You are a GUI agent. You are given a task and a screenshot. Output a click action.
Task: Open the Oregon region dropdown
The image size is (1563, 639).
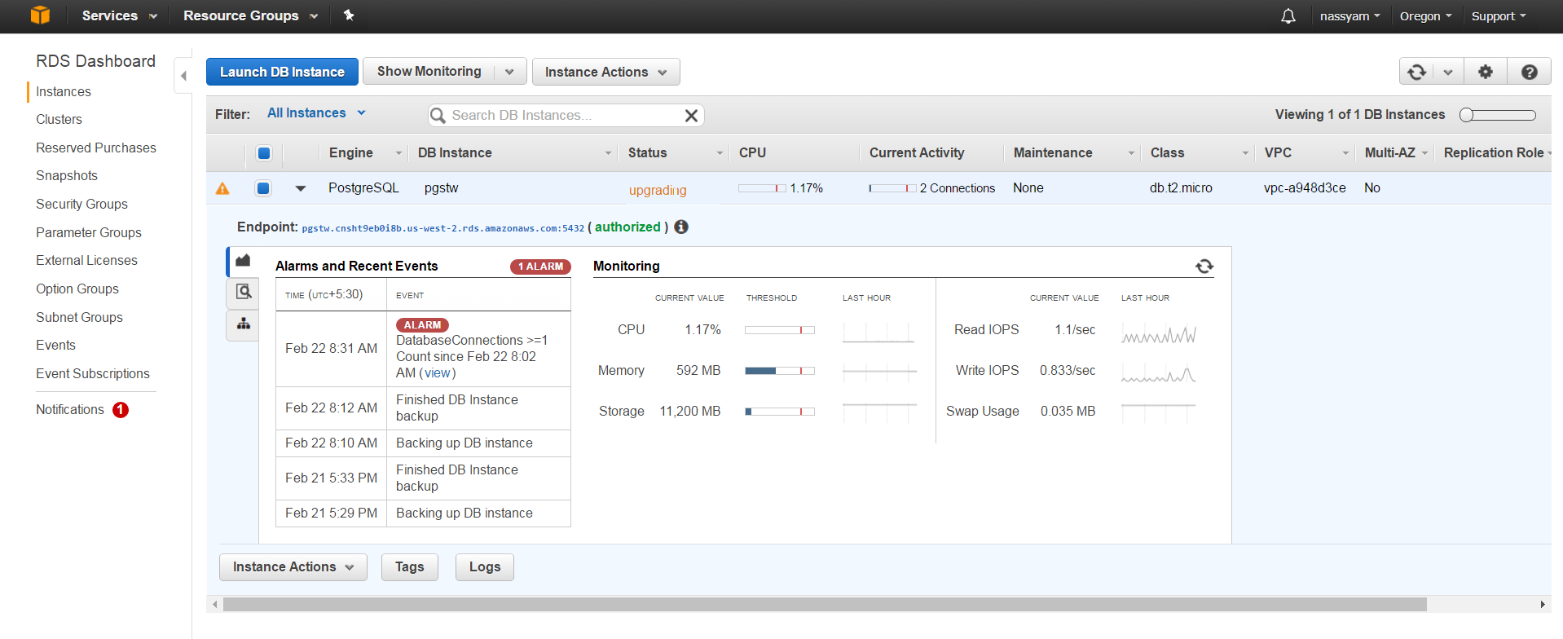(x=1425, y=16)
